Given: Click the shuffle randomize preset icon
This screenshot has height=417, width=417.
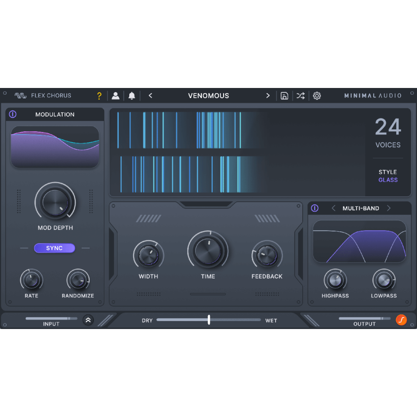Looking at the screenshot, I should click(301, 96).
